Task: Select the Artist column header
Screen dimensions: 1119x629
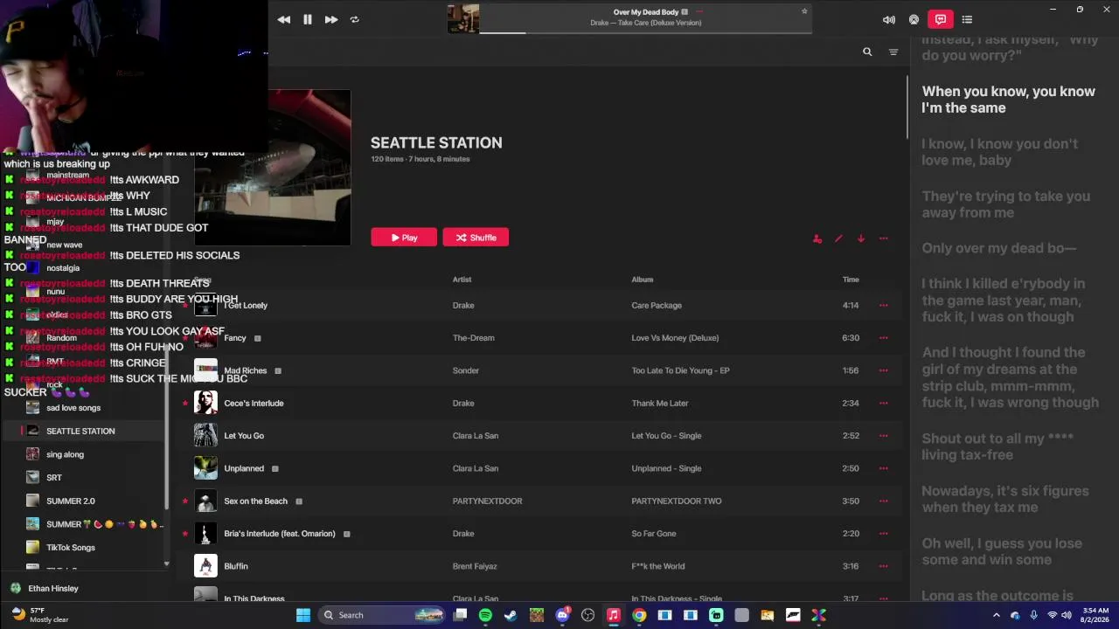Action: pos(462,280)
